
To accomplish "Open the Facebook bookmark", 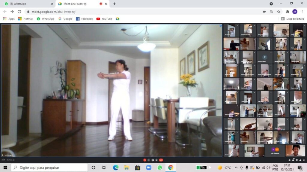I will coord(84,19).
